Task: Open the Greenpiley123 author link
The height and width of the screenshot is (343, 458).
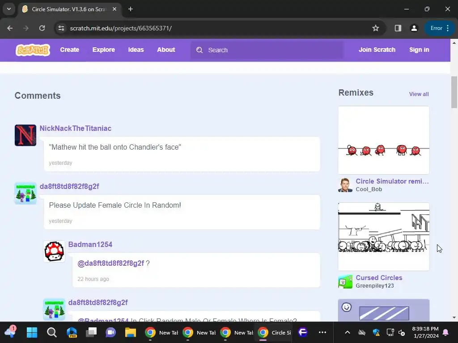Action: 375,286
